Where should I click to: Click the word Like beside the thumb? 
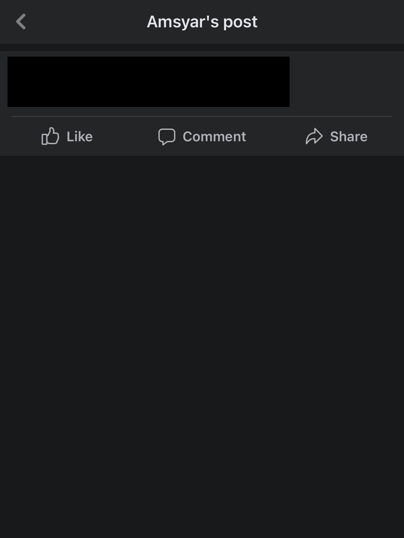click(x=79, y=137)
